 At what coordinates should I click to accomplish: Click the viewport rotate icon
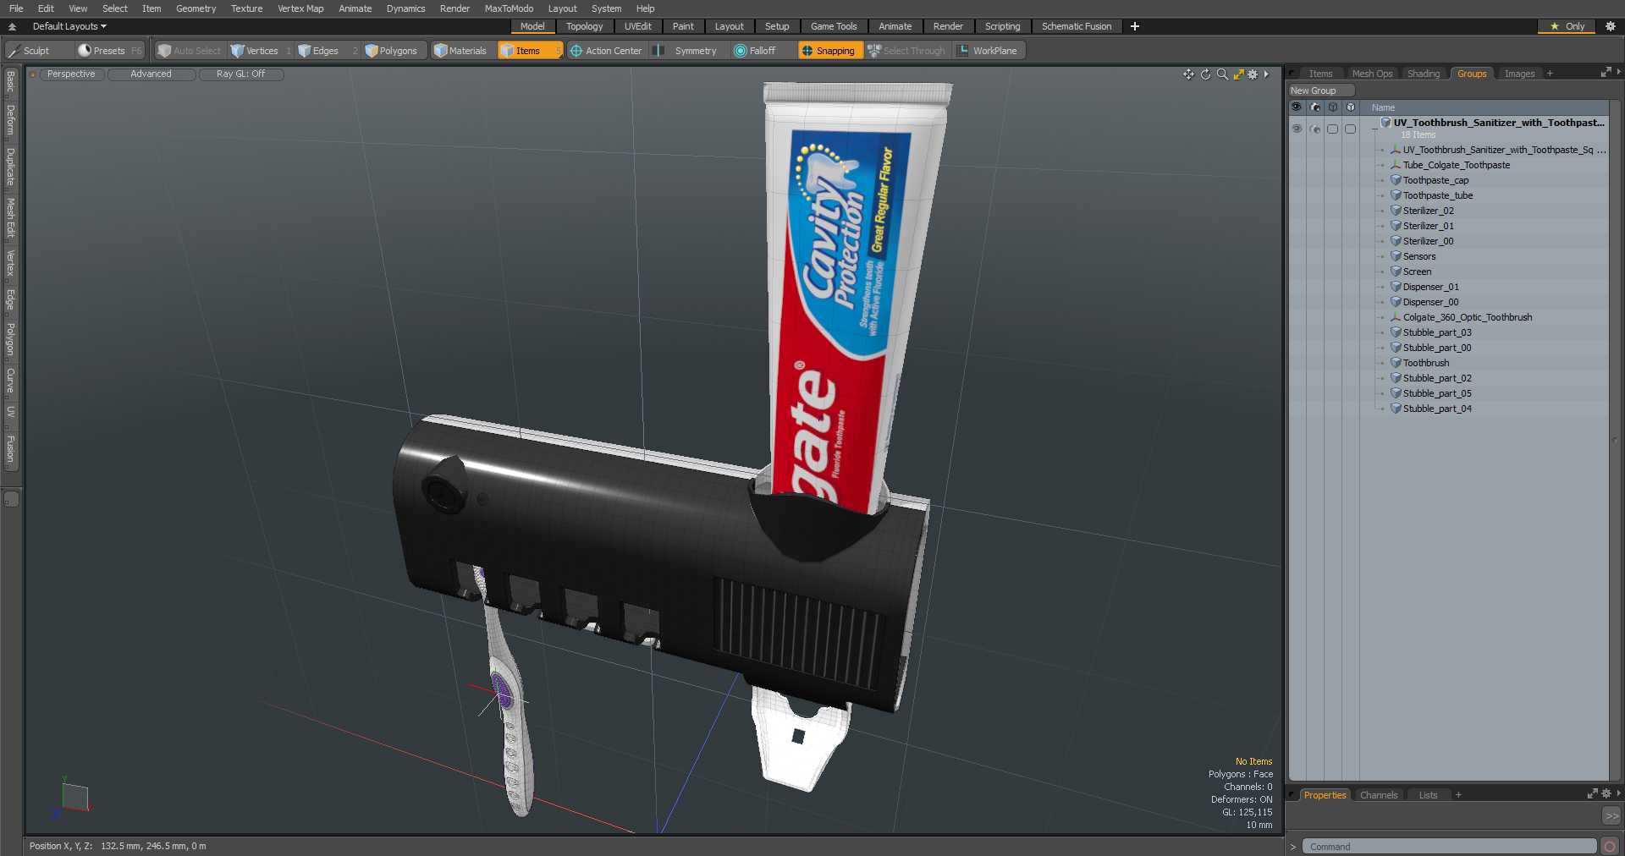click(x=1206, y=74)
